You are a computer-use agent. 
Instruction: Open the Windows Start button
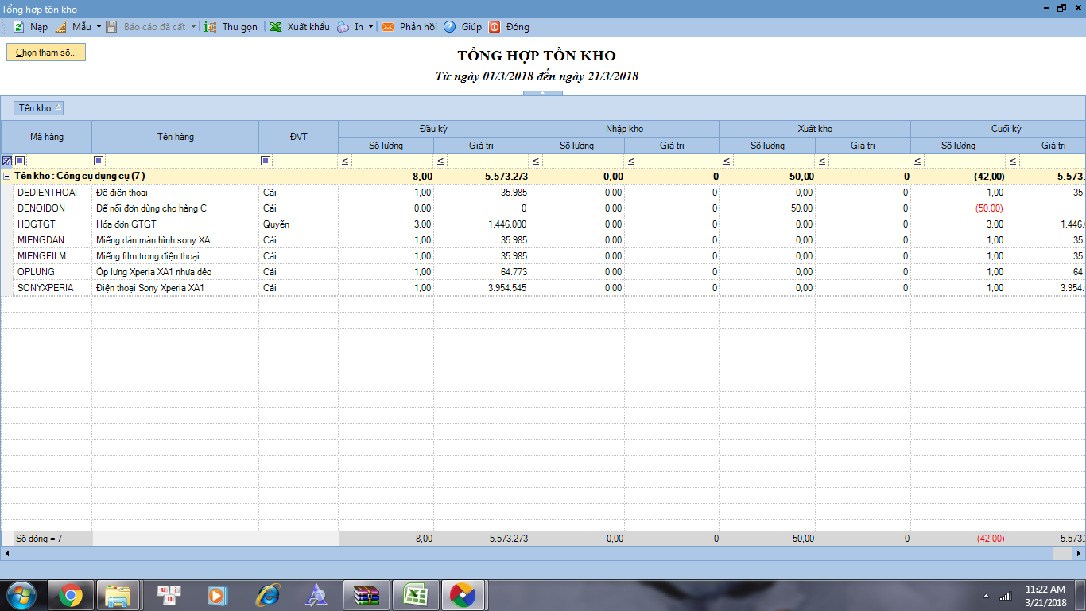click(x=21, y=595)
